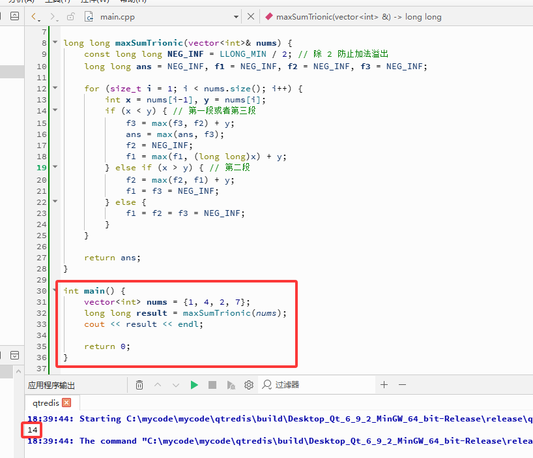Click 'f1 = f3 = NEG_INF;' on line 21
Image resolution: width=533 pixels, height=458 pixels.
(x=172, y=191)
